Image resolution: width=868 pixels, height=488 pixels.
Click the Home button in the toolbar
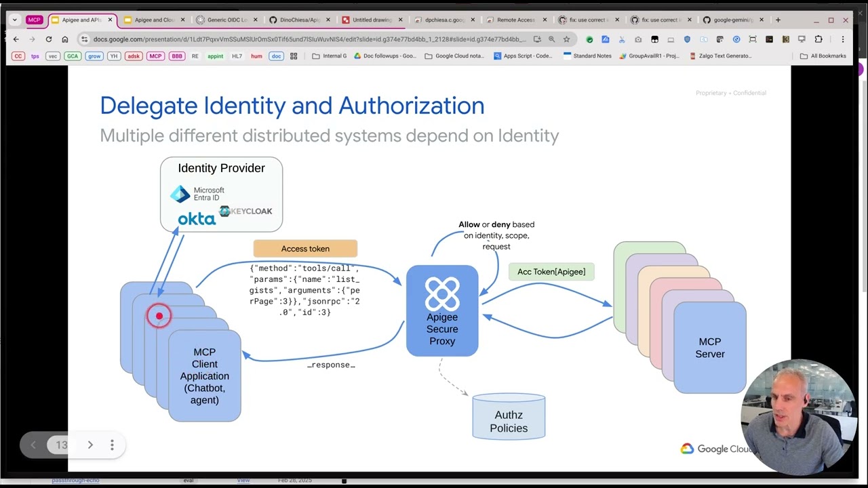pos(65,39)
